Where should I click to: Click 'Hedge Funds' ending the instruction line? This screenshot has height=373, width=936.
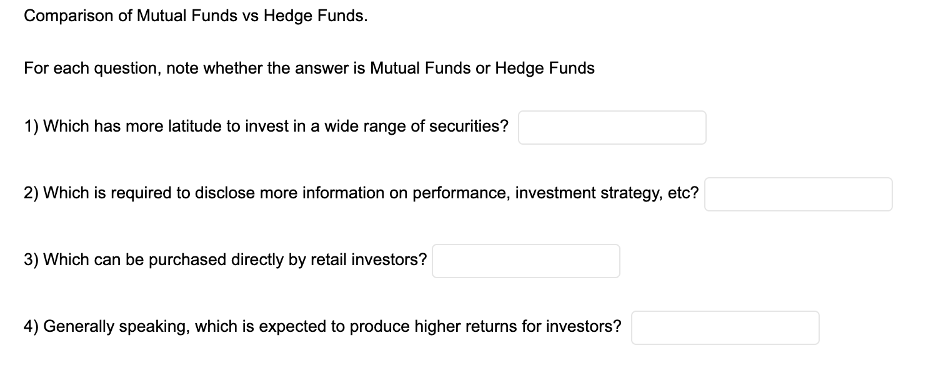coord(545,68)
